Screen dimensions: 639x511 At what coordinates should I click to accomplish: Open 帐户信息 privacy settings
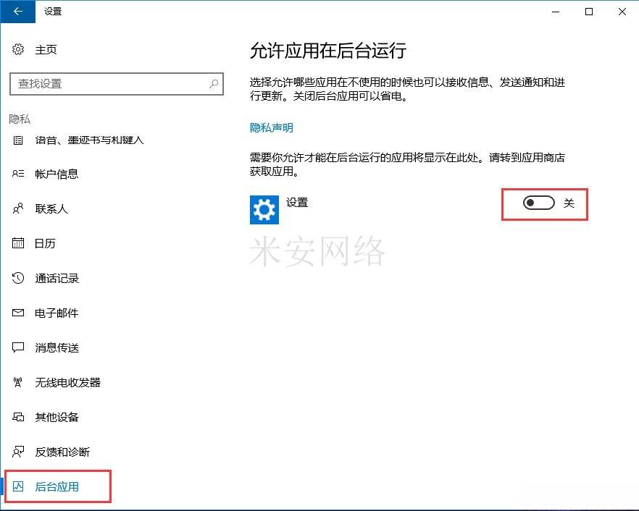57,174
